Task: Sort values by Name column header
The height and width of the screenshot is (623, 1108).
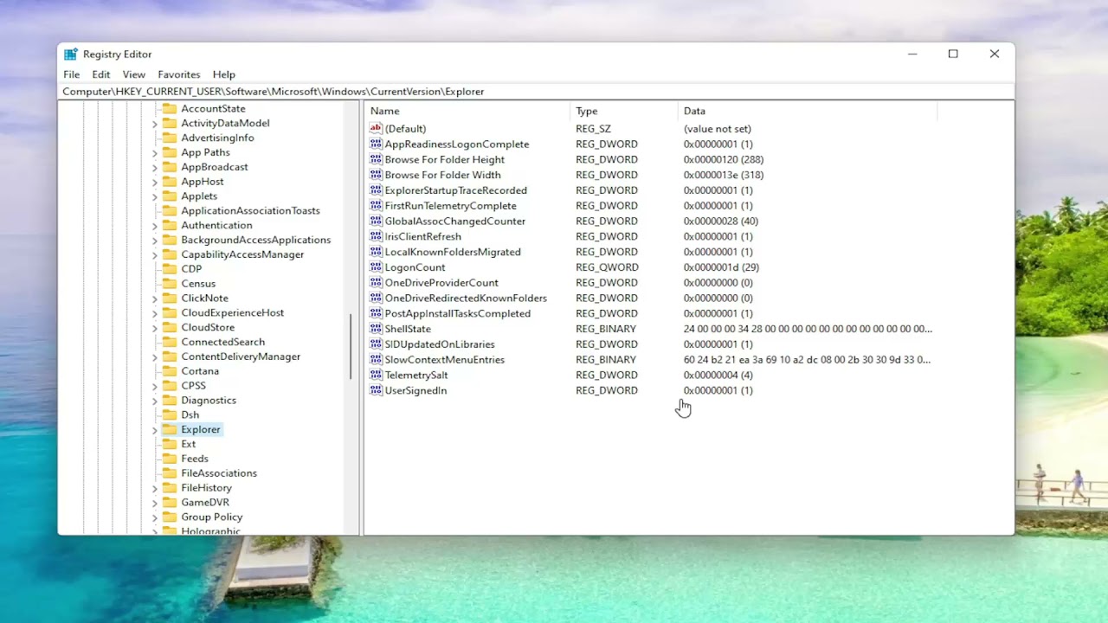Action: 467,111
